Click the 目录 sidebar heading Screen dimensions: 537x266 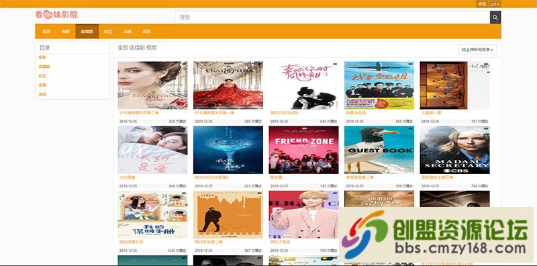44,48
